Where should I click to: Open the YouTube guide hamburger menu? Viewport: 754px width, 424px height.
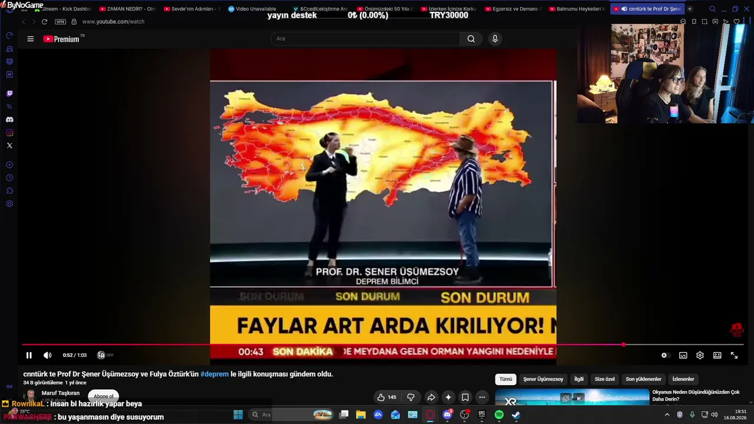click(31, 39)
